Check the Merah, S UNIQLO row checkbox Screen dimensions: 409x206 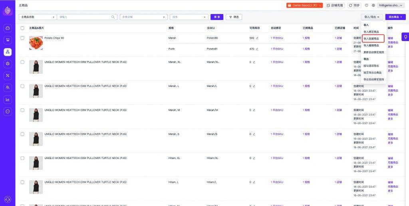(x=22, y=134)
